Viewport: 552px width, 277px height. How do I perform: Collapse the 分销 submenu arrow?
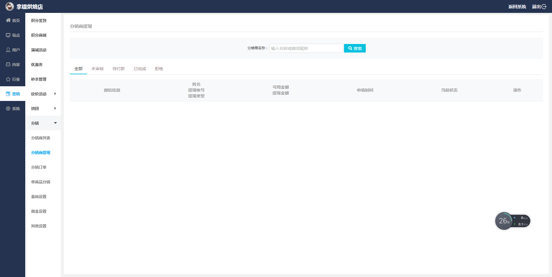coord(55,123)
